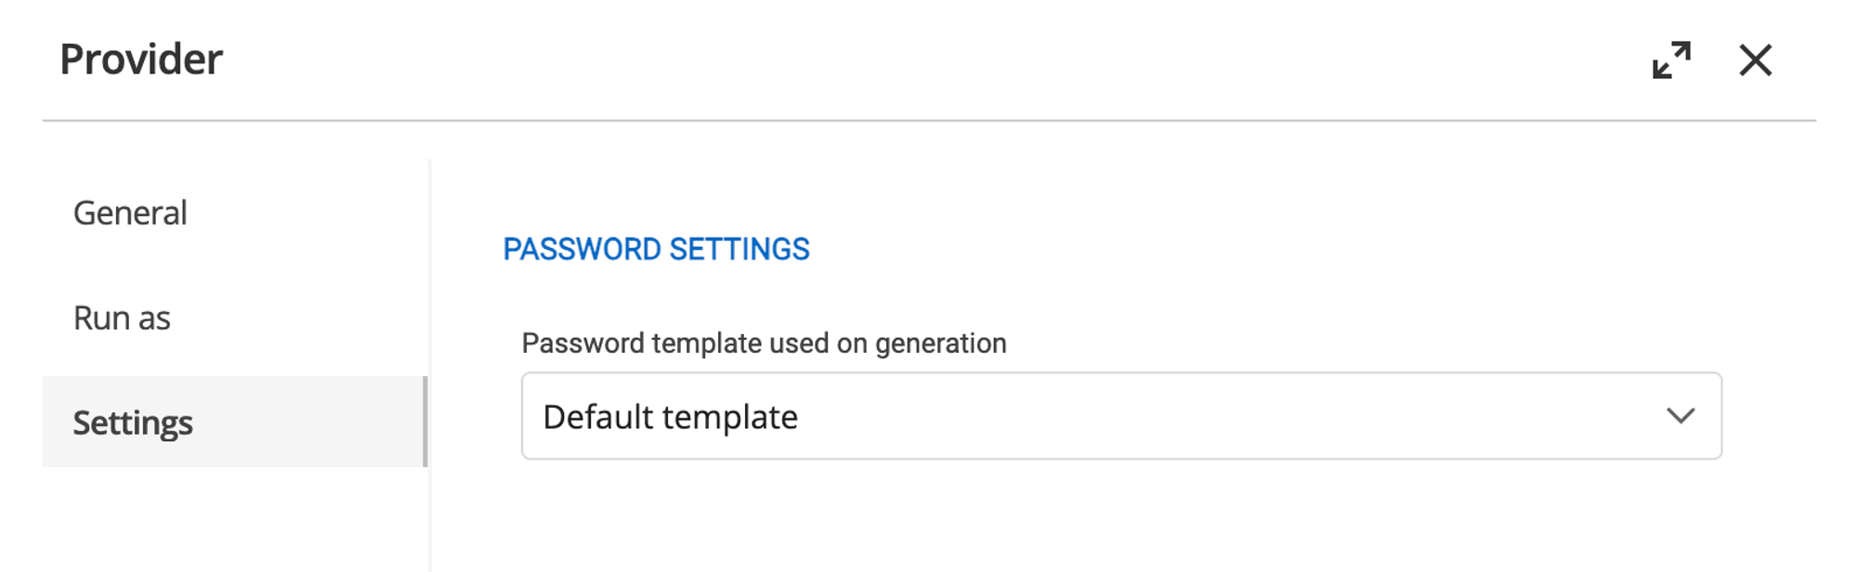Screen dimensions: 1858x572
Task: Select the Settings tab
Action: [x=133, y=423]
